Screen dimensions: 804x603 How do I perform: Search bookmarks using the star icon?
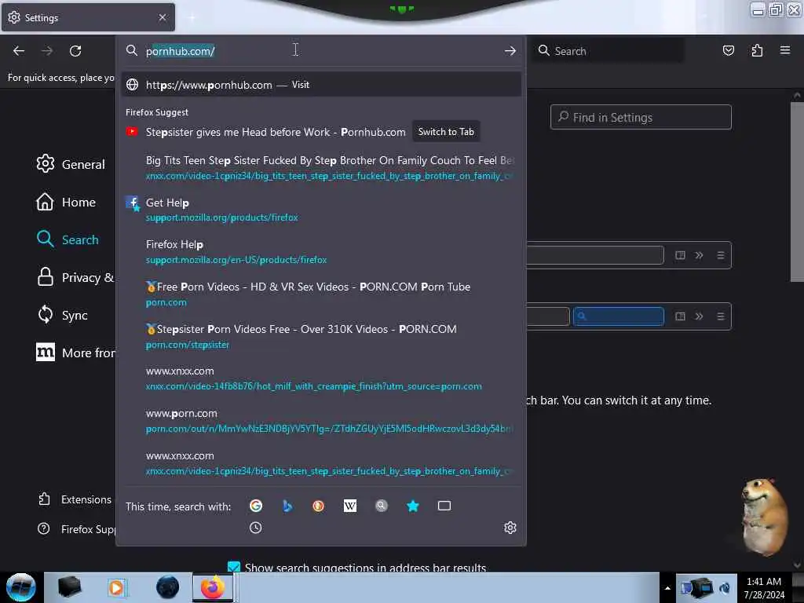(x=413, y=506)
